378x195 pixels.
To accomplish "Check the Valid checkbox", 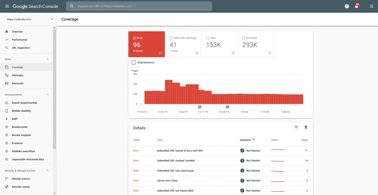I will coord(207,38).
